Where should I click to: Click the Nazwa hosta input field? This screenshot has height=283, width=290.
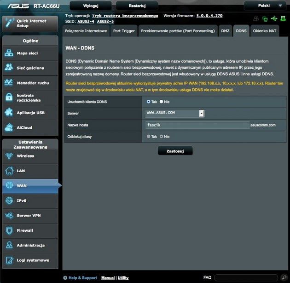[197, 125]
